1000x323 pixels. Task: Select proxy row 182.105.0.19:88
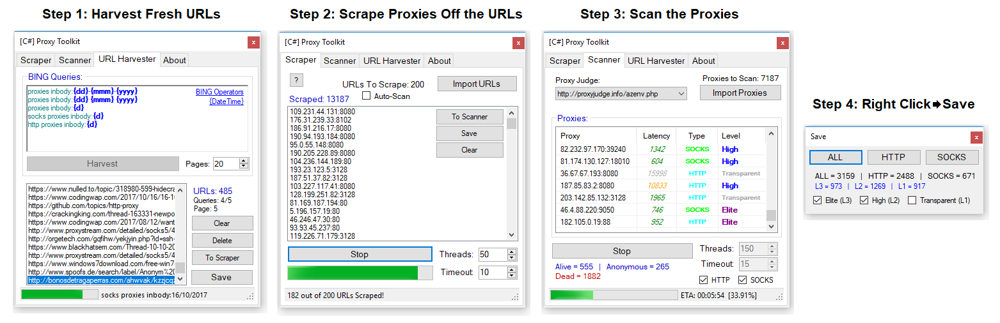pos(661,222)
